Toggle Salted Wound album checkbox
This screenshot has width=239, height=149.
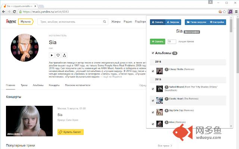(153, 89)
